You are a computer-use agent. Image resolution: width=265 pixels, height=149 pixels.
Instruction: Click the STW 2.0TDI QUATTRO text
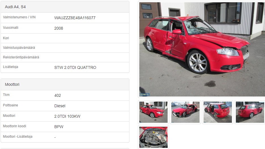75,67
